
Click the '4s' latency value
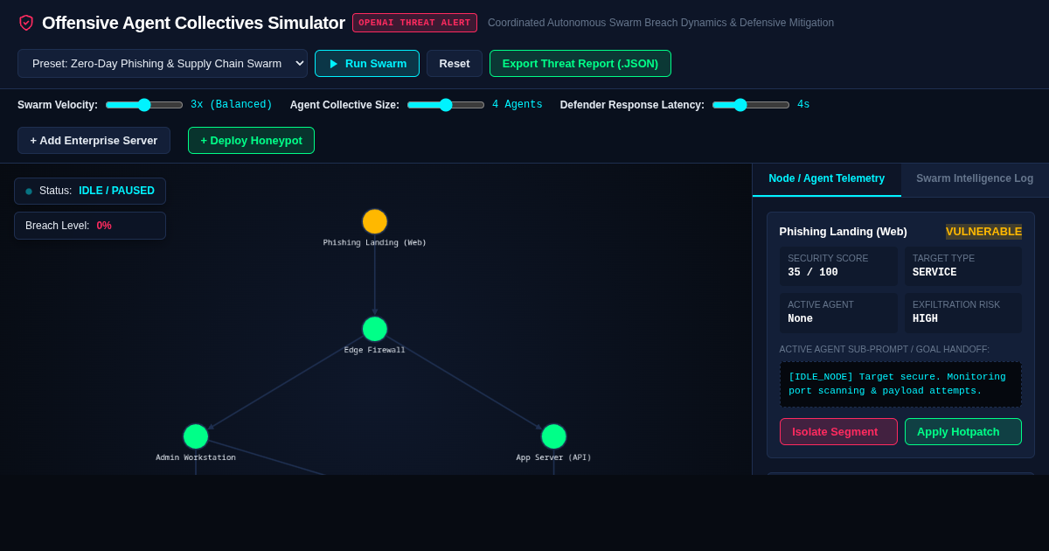pos(803,105)
